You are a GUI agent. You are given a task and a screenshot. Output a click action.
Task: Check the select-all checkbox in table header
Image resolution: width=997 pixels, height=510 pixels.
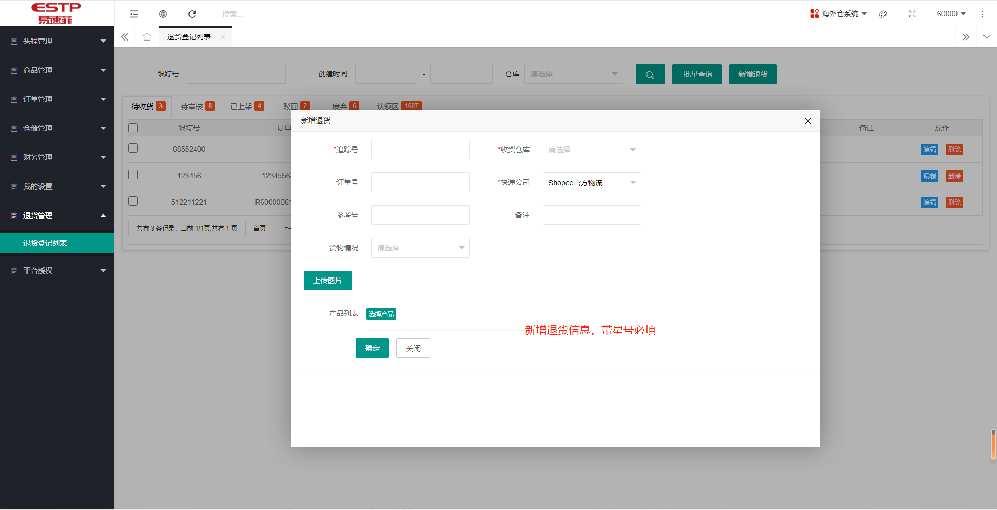[133, 128]
